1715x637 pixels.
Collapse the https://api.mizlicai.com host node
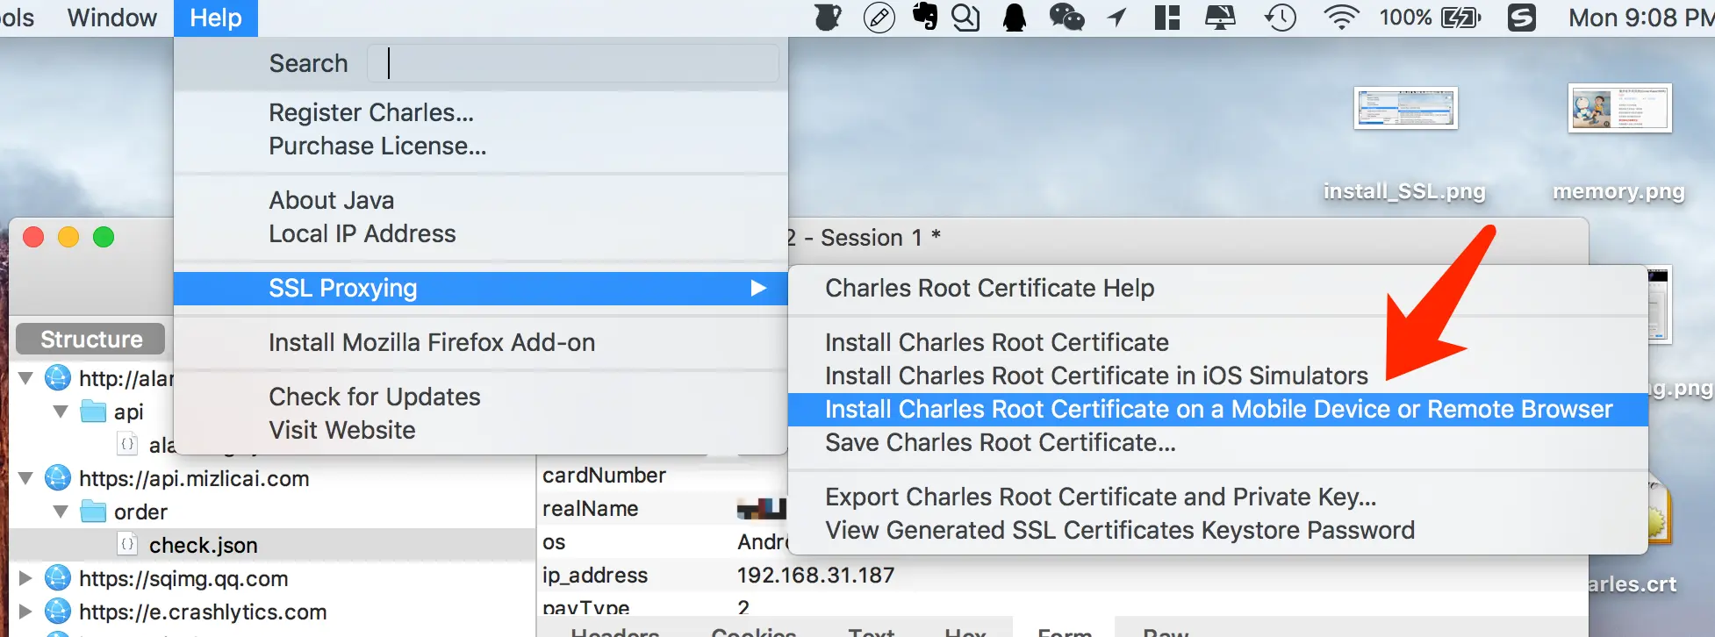click(x=26, y=478)
